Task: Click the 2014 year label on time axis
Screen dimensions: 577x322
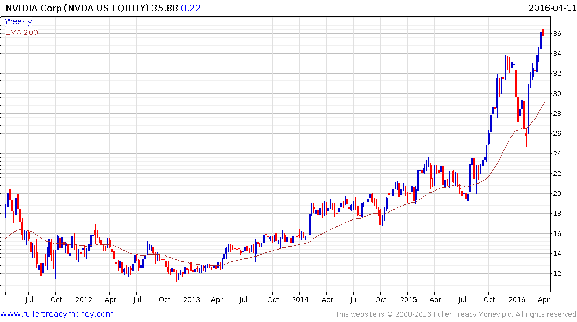Action: (x=300, y=299)
